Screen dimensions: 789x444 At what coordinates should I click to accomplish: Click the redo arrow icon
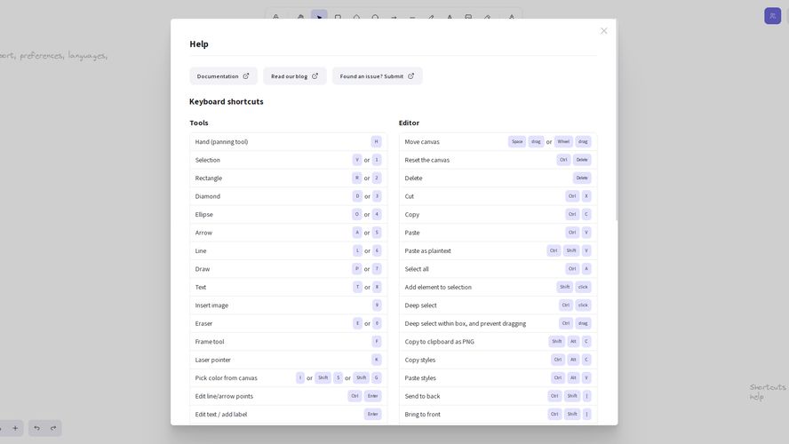(x=53, y=428)
